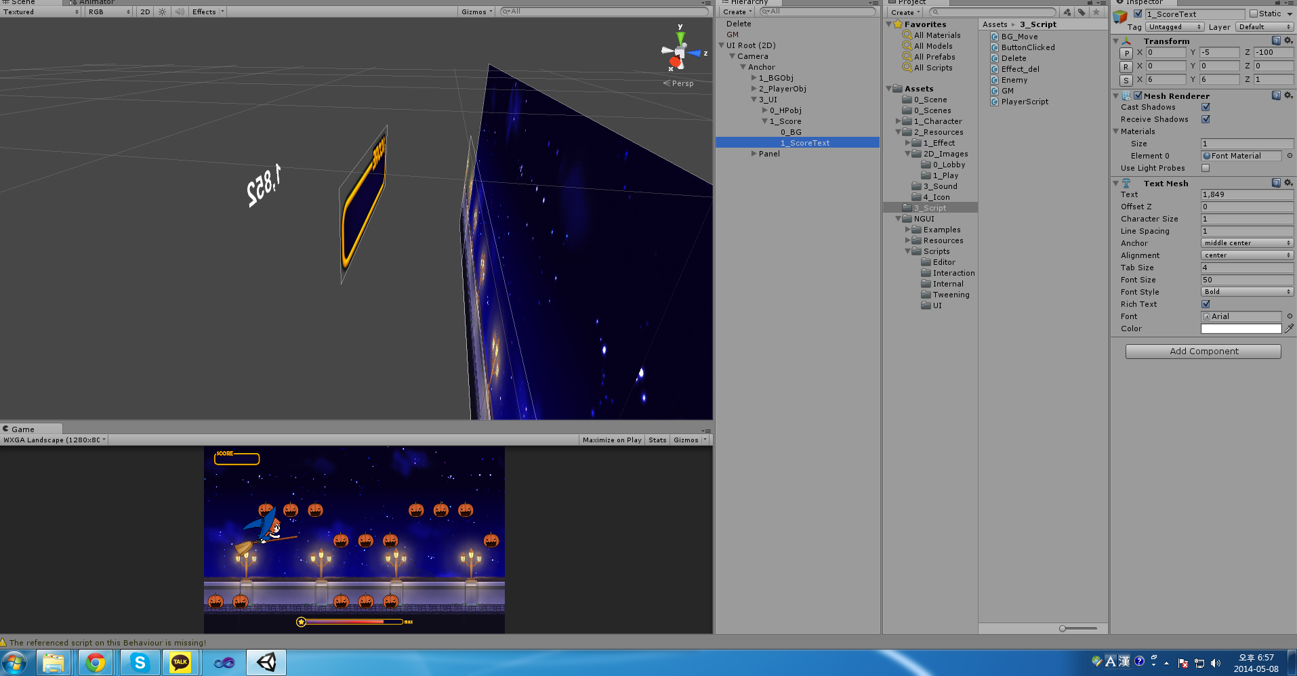Toggle the Static checkbox
The width and height of the screenshot is (1297, 676).
tap(1254, 14)
